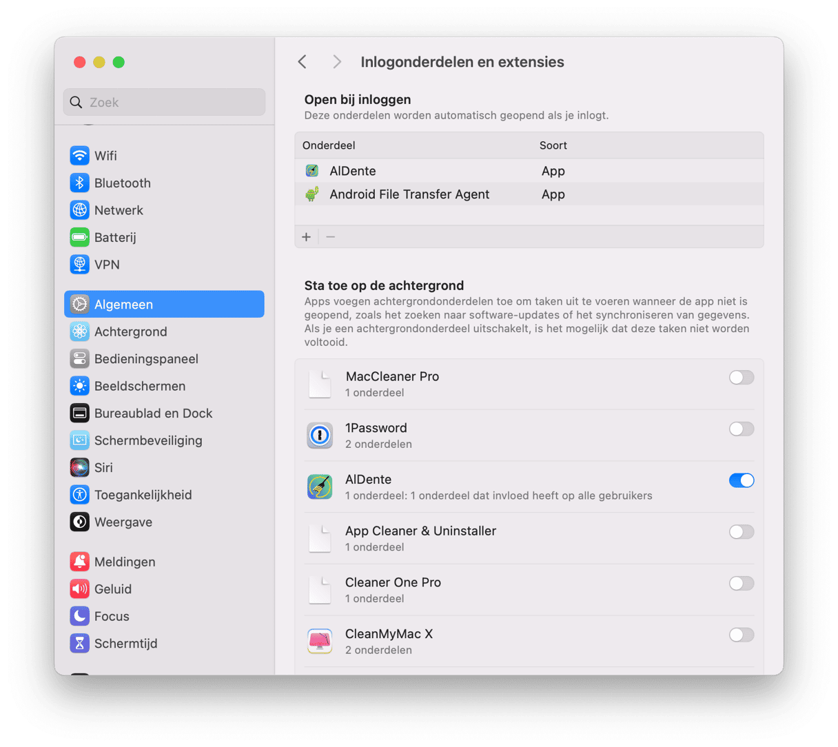Click the '1 onderdeel' text under MacCleaner Pro
This screenshot has width=838, height=747.
tap(375, 393)
